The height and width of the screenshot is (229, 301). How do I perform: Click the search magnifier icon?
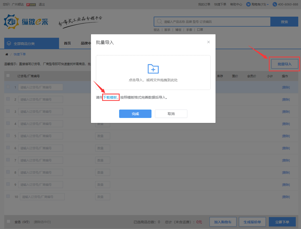159,22
